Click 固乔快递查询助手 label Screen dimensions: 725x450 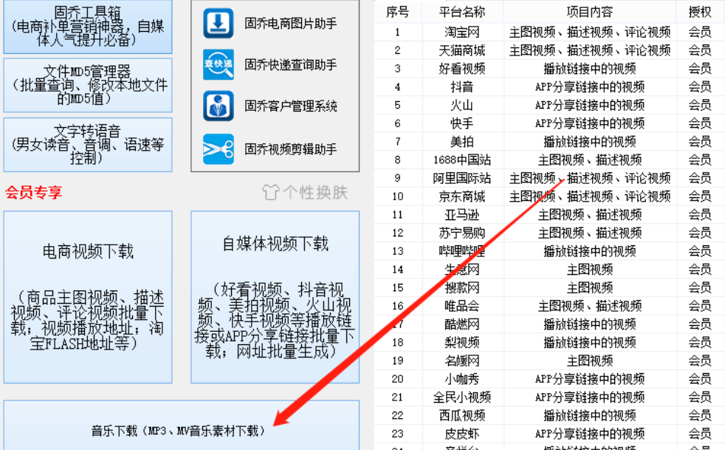(x=291, y=64)
